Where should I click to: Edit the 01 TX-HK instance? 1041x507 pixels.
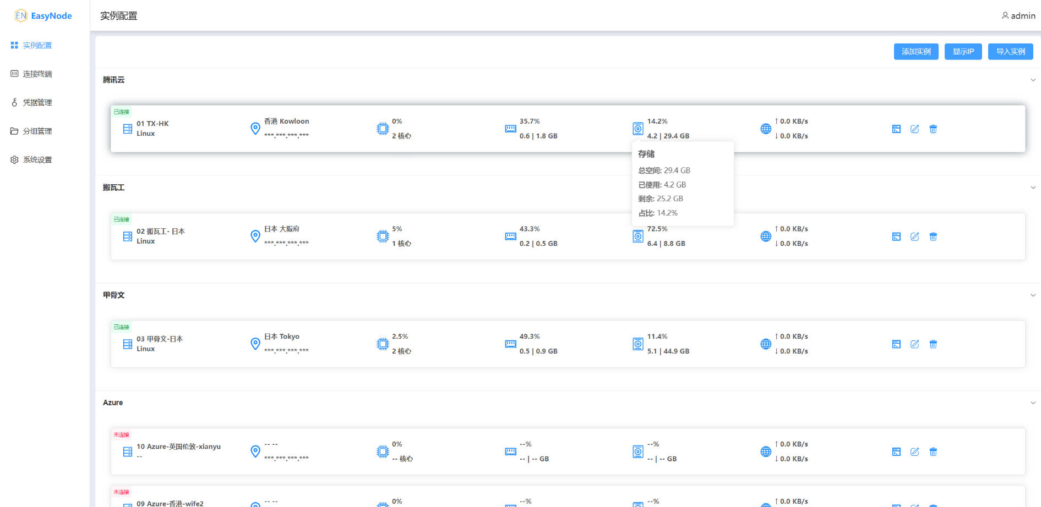914,129
